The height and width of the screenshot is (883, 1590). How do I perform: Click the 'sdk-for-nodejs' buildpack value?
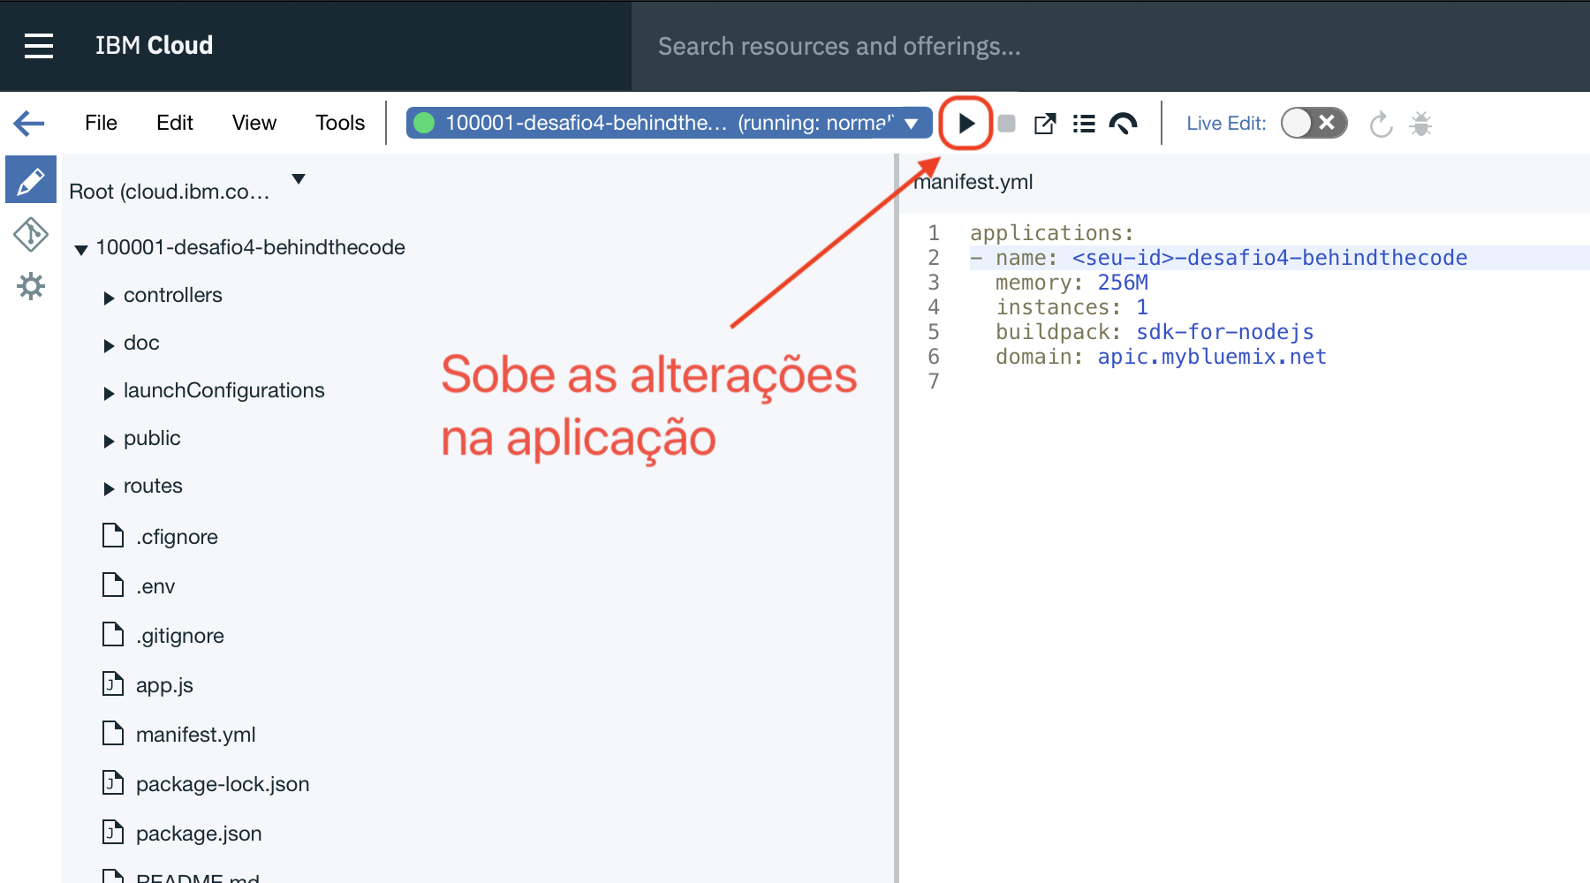point(1225,332)
